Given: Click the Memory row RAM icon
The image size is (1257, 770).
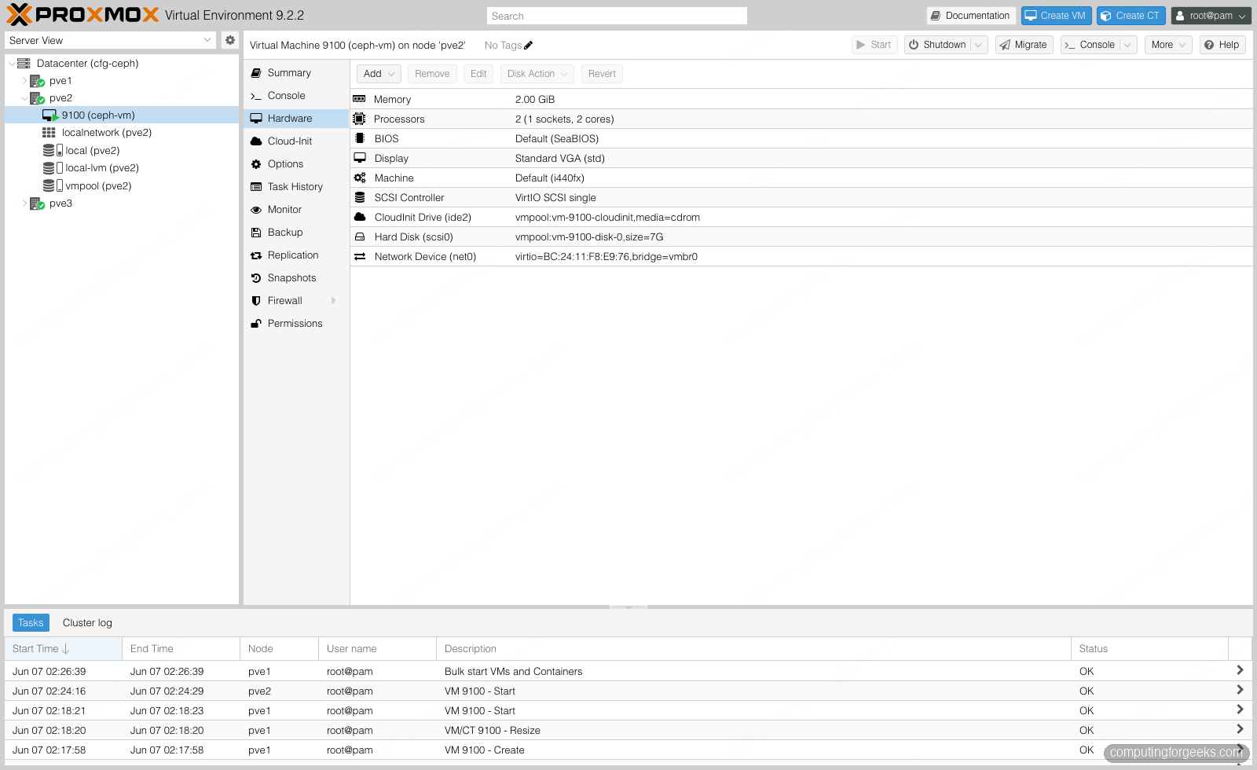Looking at the screenshot, I should [x=360, y=99].
